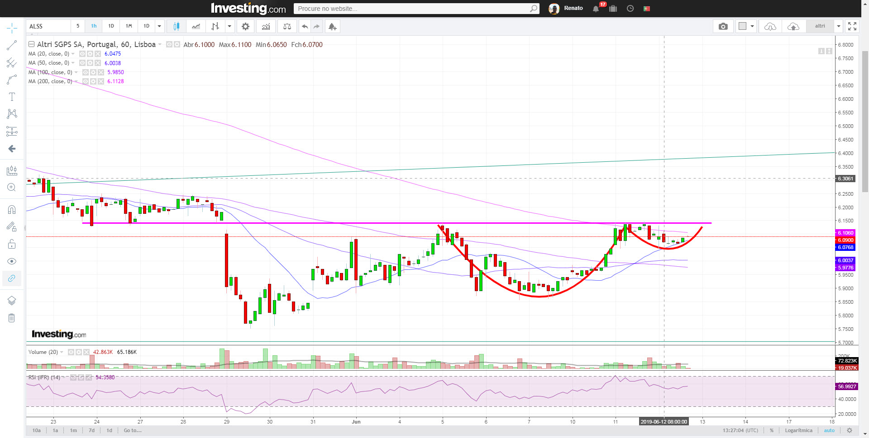Screen dimensions: 869x438
Task: Undo the last chart action
Action: click(305, 26)
